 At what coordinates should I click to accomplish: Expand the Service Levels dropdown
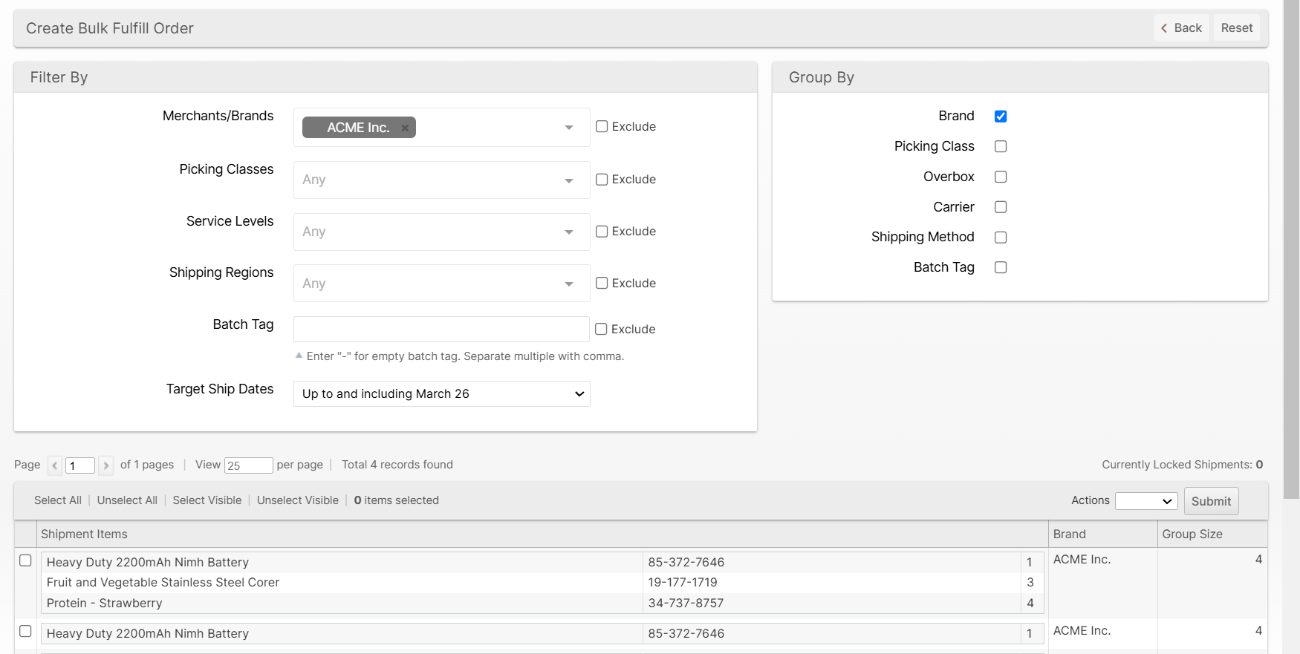tap(441, 232)
